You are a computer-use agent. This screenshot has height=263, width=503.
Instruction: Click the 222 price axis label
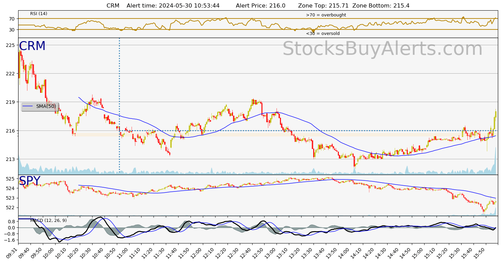click(10, 74)
